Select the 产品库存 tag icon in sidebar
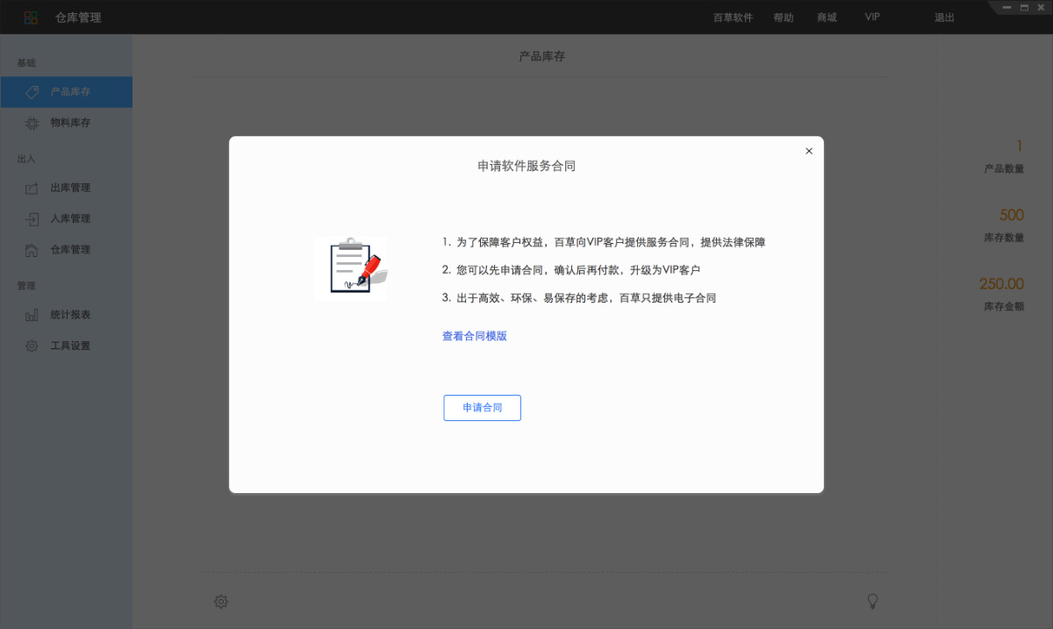Viewport: 1053px width, 629px height. pos(32,91)
